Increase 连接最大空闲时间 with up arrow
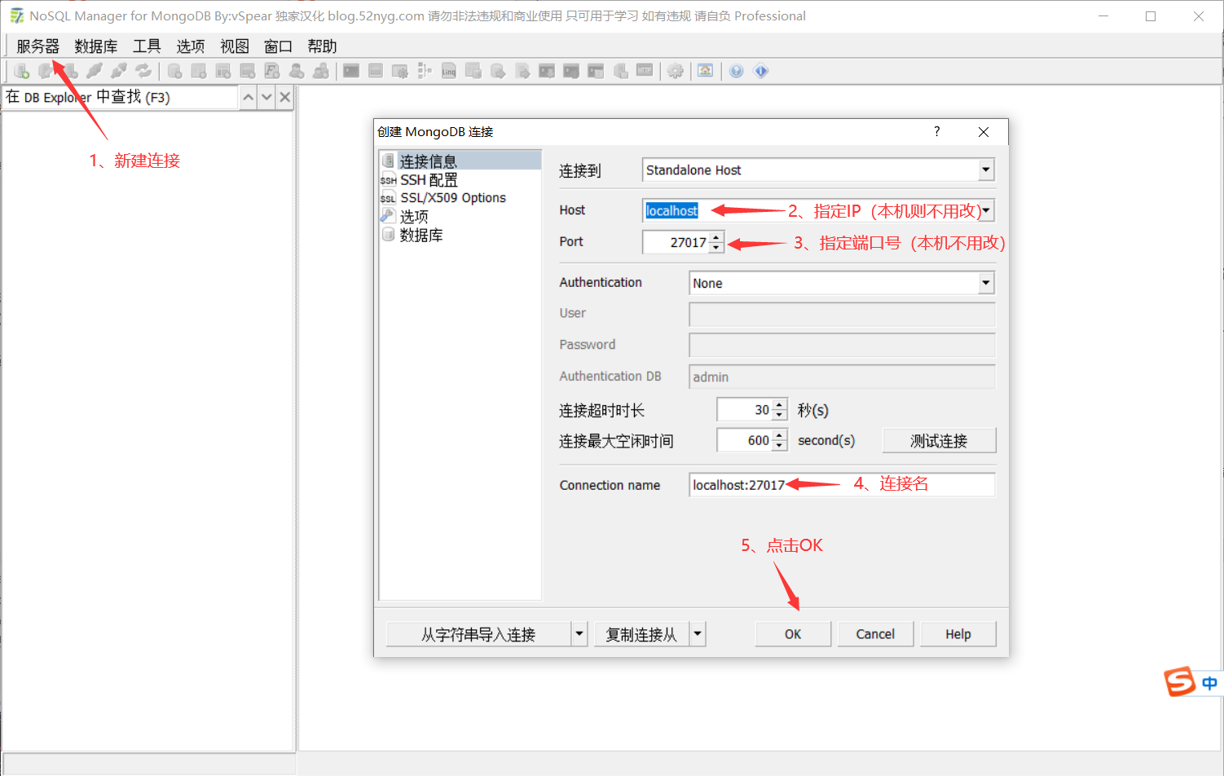Viewport: 1224px width, 776px height. [780, 435]
